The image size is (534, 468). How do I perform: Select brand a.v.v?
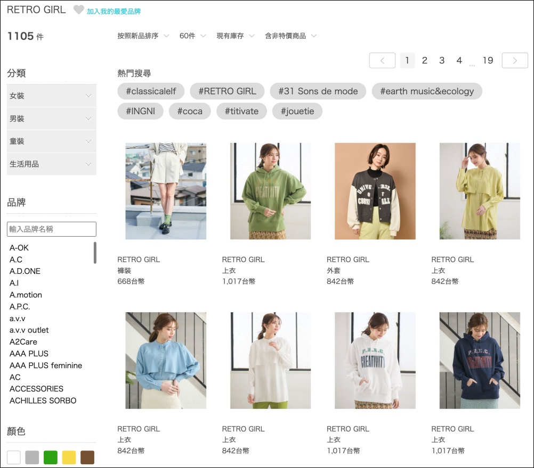coord(18,319)
